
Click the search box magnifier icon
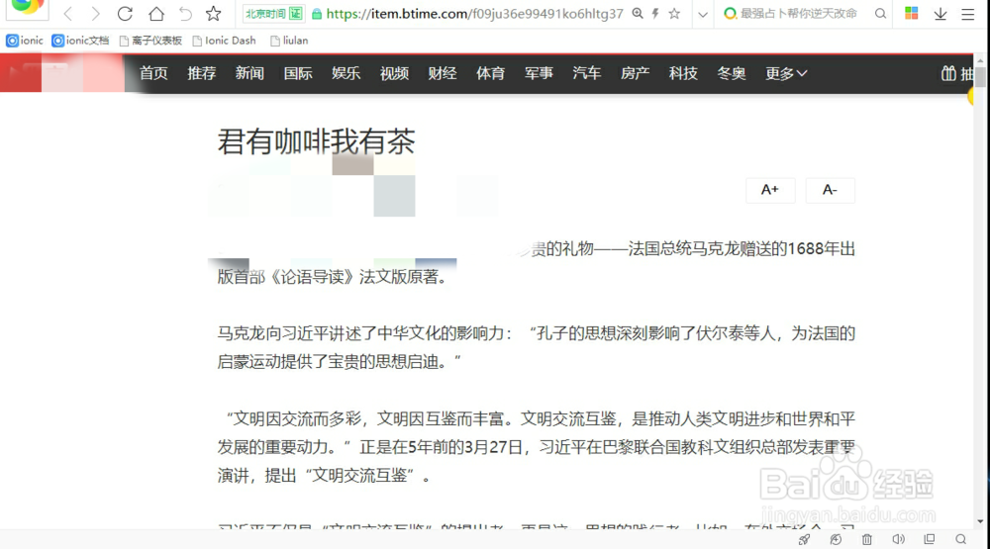pyautogui.click(x=880, y=13)
